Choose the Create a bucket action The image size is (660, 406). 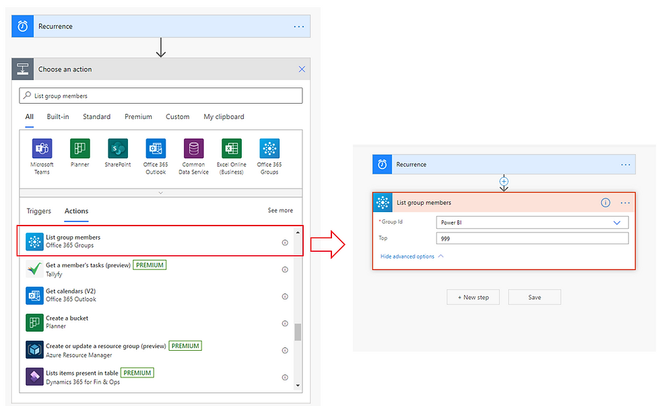[x=156, y=323]
